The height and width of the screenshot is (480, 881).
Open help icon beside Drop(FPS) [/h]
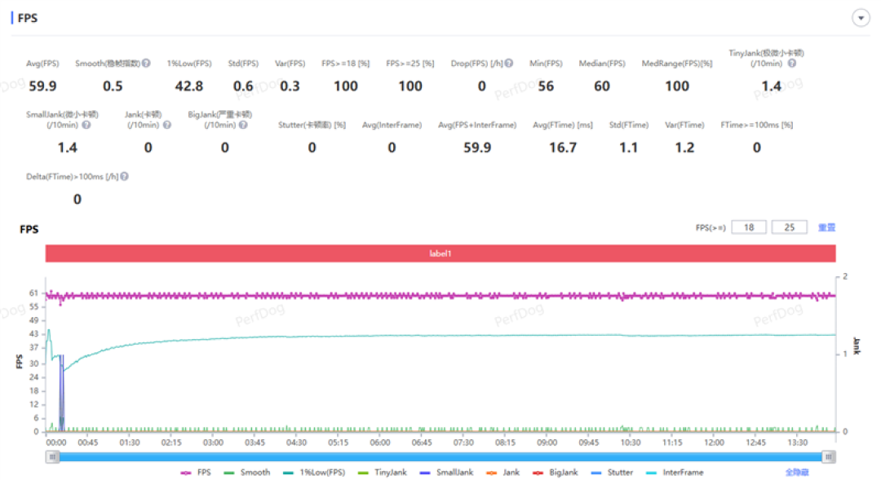click(508, 64)
